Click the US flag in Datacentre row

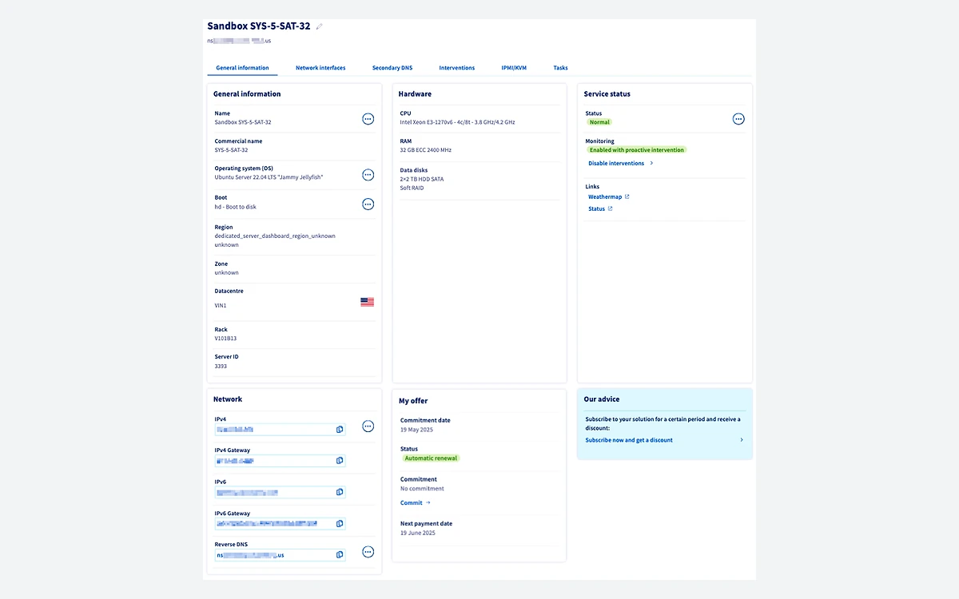pos(367,302)
